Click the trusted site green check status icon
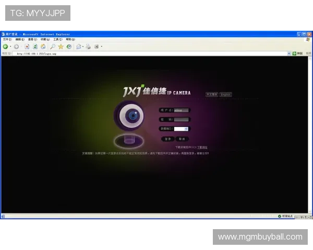The image size is (313, 250). tap(280, 216)
